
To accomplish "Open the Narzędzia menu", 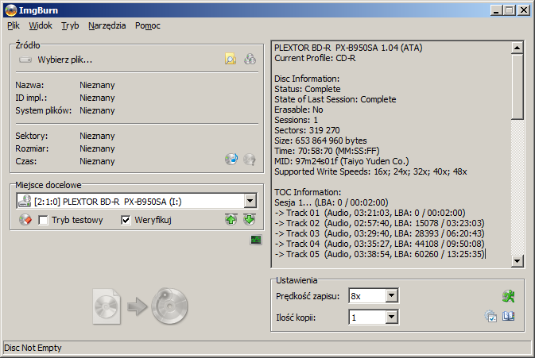I will (x=107, y=25).
